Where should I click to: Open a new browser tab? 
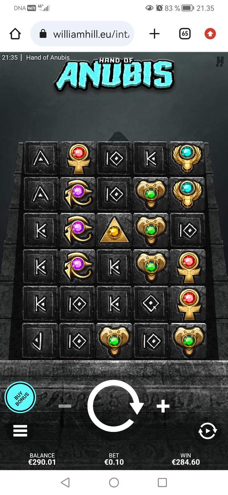point(154,34)
